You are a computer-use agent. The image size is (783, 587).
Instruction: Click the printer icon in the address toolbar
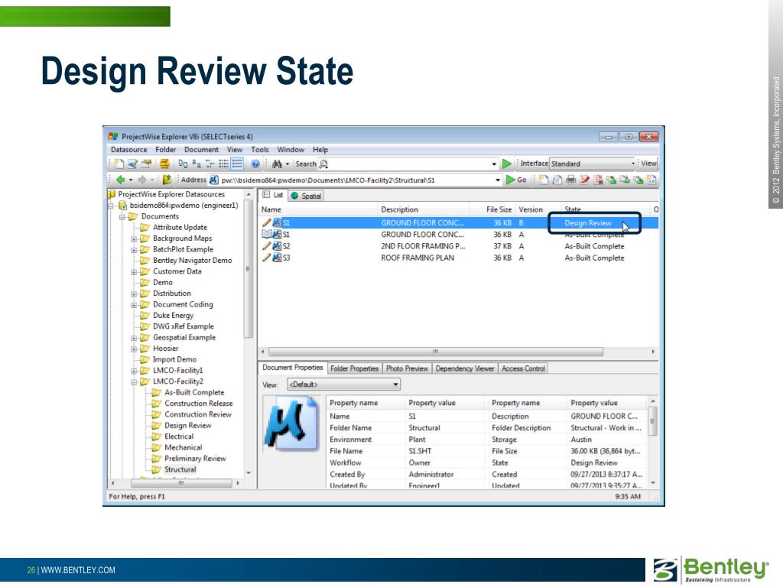point(570,180)
